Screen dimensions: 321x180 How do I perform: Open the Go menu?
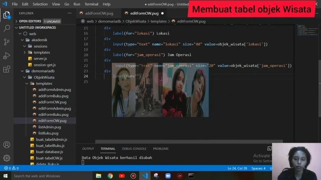[67, 4]
